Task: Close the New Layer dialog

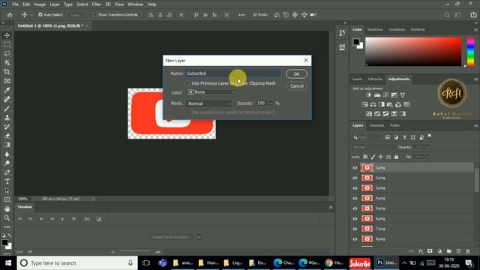Action: pos(306,60)
